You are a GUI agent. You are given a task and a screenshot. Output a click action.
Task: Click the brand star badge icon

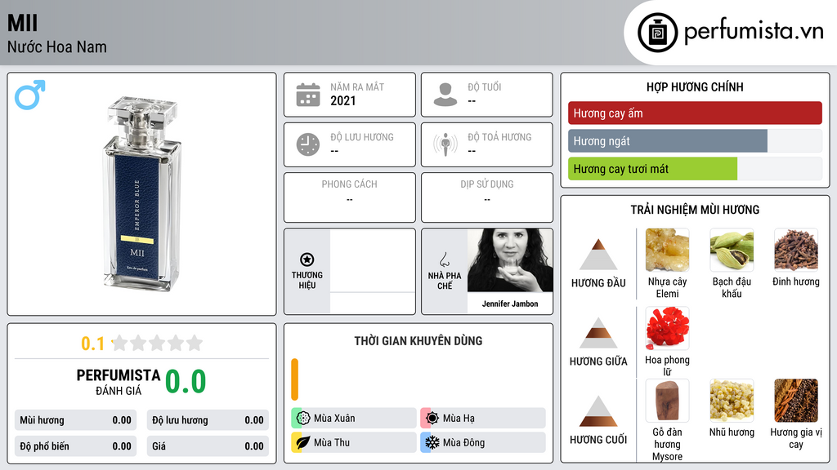pos(307,259)
